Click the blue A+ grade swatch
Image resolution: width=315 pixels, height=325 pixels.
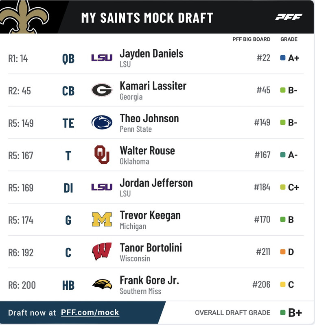pos(282,58)
